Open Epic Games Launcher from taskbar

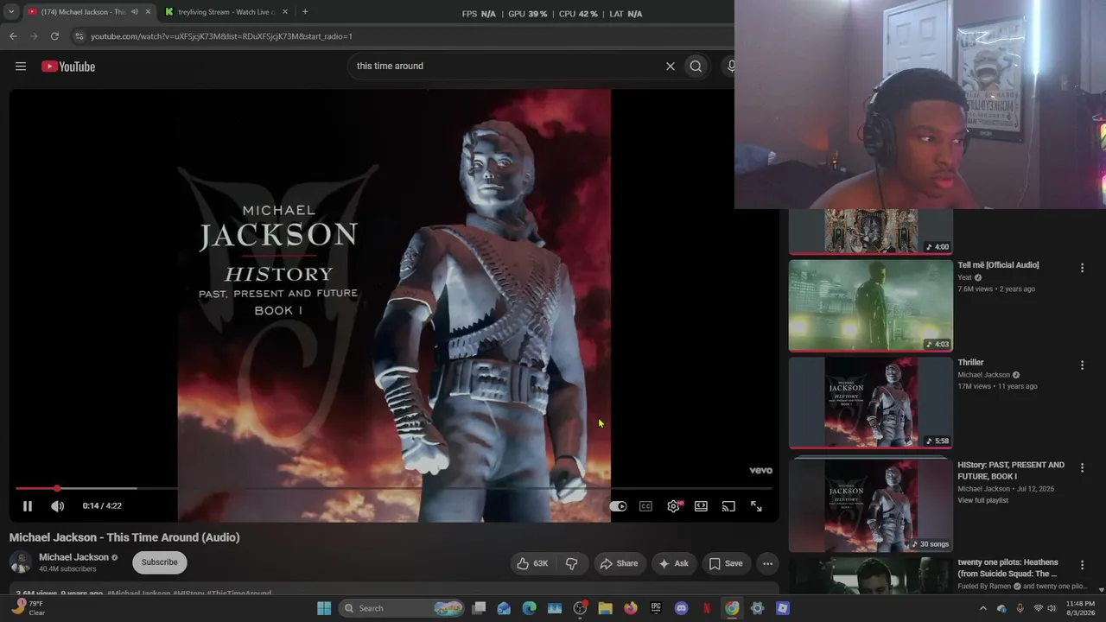point(656,608)
